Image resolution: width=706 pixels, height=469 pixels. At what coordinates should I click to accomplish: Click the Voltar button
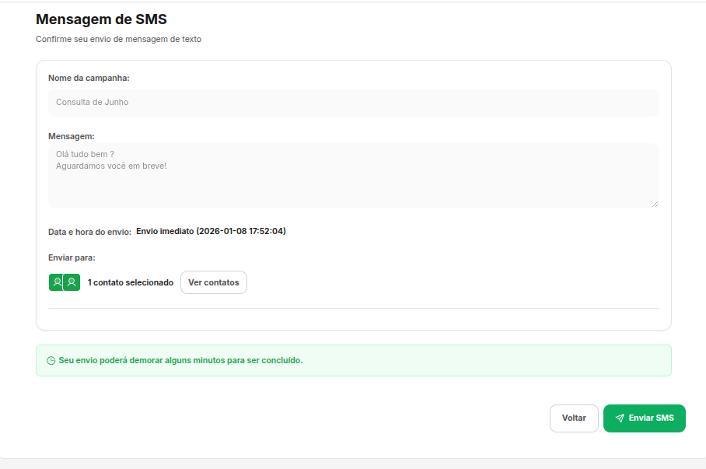pyautogui.click(x=574, y=418)
